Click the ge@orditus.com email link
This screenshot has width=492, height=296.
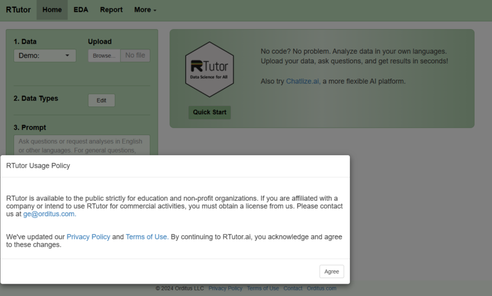coord(49,214)
